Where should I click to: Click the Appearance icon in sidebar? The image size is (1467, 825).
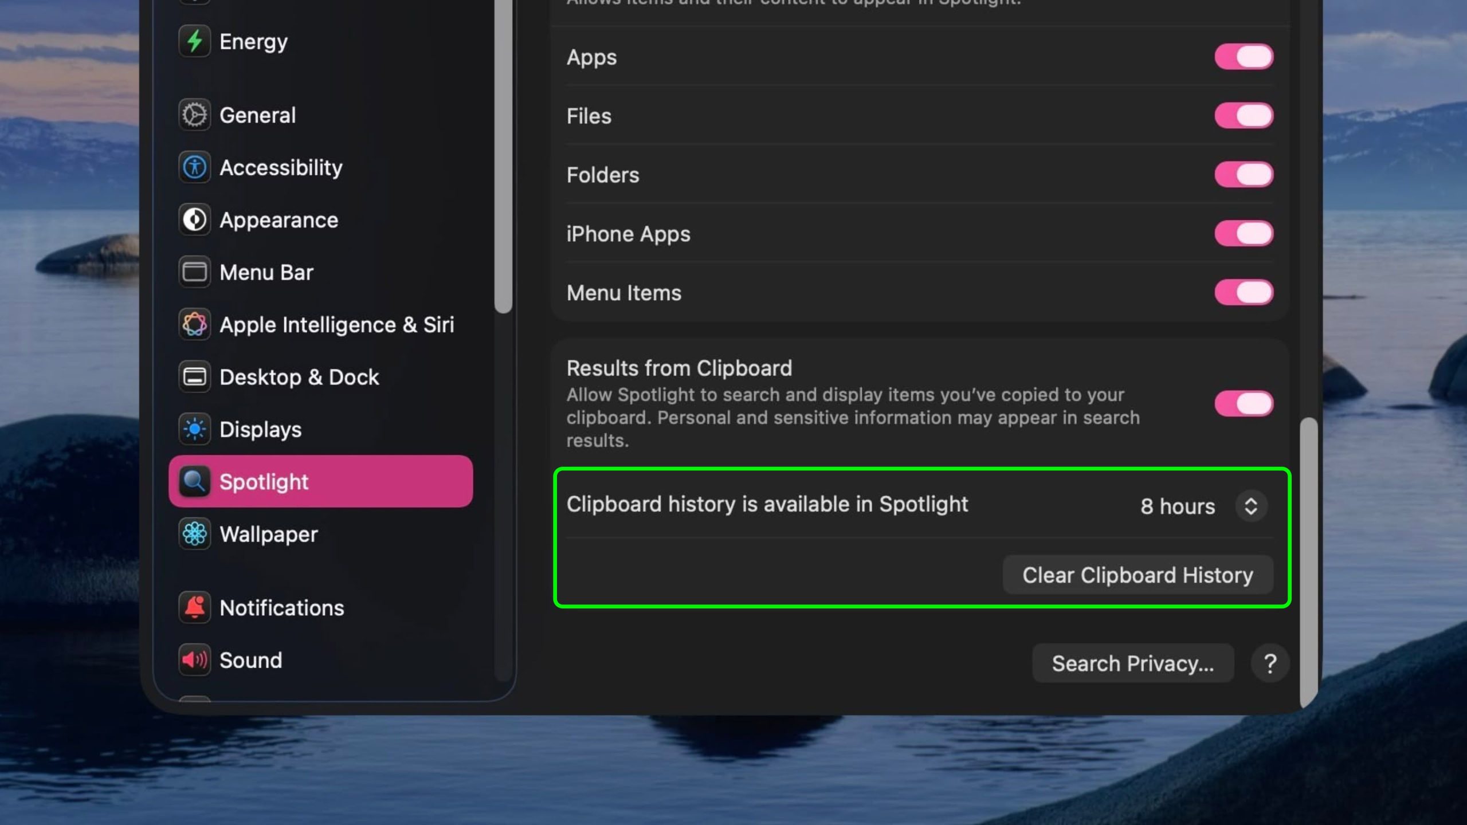point(195,220)
